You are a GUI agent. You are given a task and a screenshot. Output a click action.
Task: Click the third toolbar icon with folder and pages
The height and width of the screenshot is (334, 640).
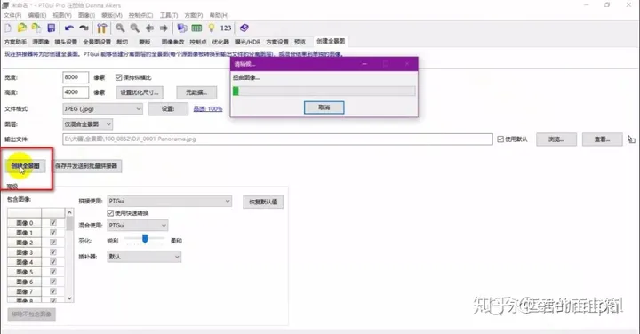click(36, 28)
